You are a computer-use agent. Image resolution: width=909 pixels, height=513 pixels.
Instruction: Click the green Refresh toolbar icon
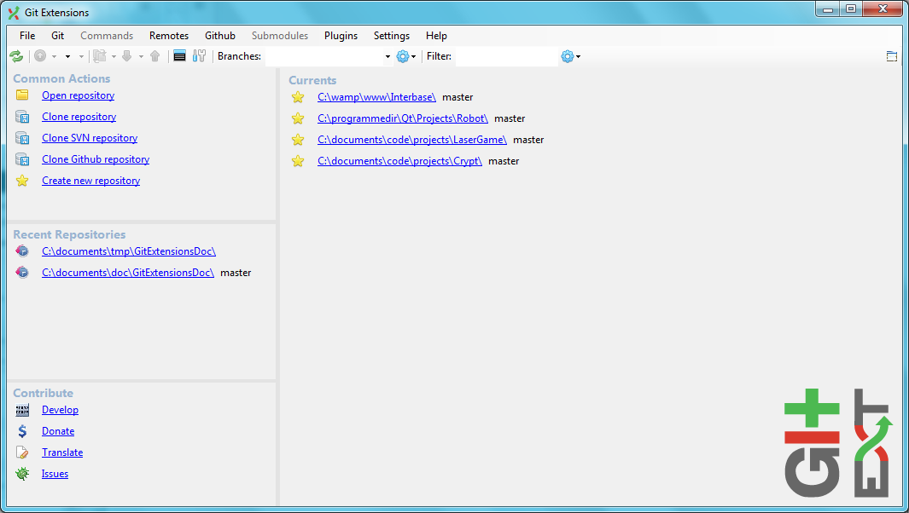16,56
